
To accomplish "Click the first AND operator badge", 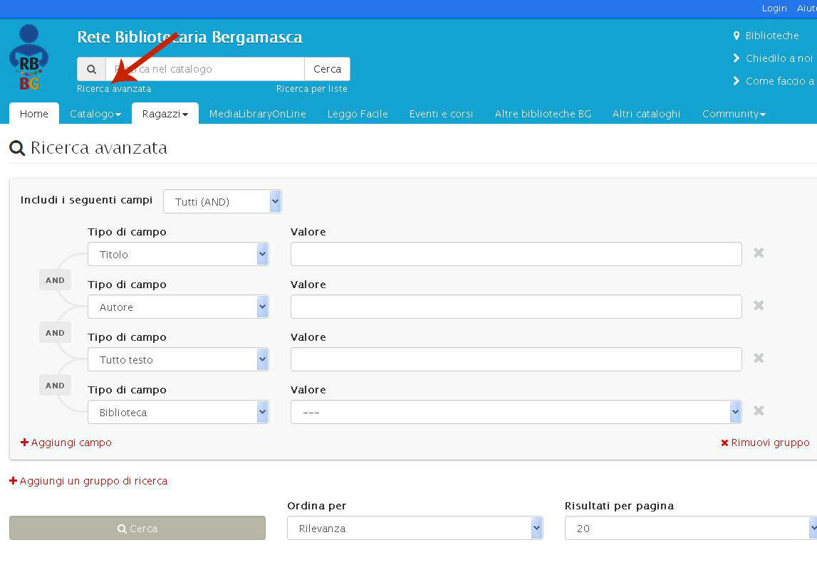I will (55, 280).
